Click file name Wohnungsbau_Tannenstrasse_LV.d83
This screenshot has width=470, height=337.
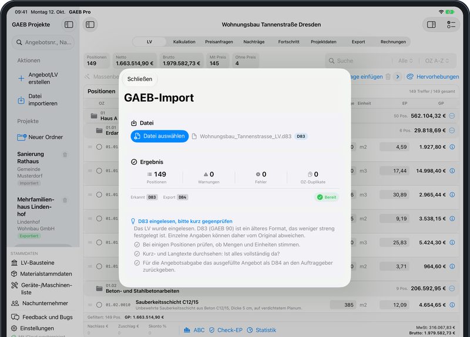pyautogui.click(x=246, y=136)
